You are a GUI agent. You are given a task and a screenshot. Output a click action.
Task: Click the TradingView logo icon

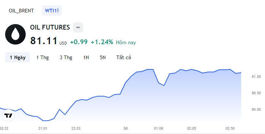point(8,115)
